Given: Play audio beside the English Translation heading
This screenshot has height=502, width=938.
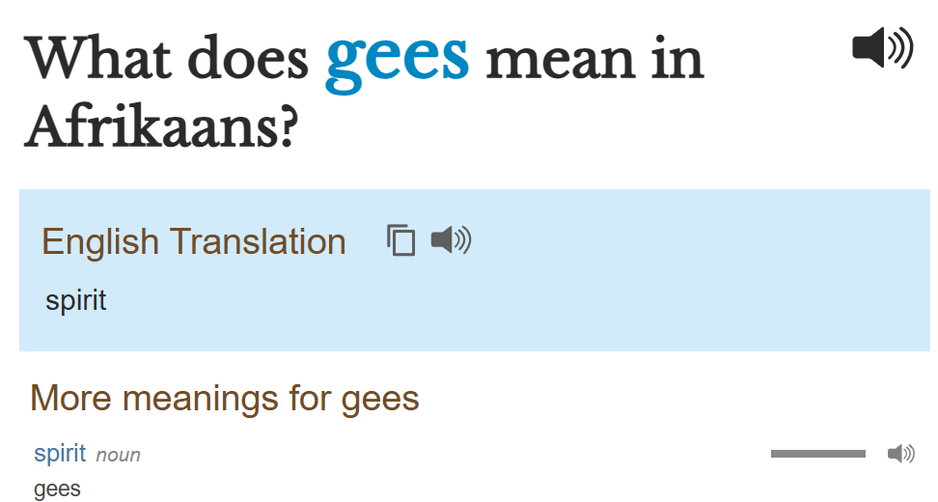Looking at the screenshot, I should click(x=451, y=239).
